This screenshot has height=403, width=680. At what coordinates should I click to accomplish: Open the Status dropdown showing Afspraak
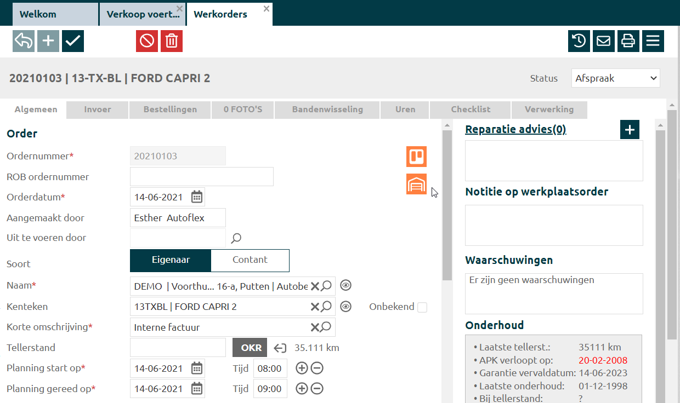coord(615,78)
